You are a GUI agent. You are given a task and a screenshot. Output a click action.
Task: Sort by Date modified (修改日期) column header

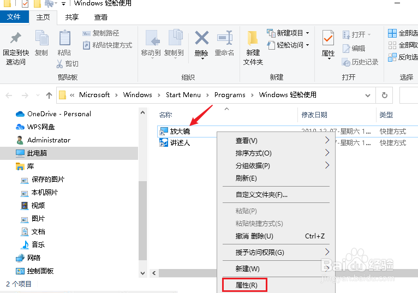tap(314, 115)
